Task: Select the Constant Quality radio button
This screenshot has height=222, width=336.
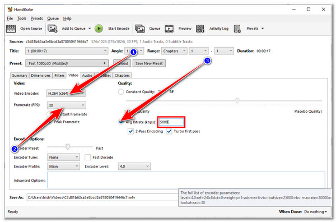Action: coord(121,92)
